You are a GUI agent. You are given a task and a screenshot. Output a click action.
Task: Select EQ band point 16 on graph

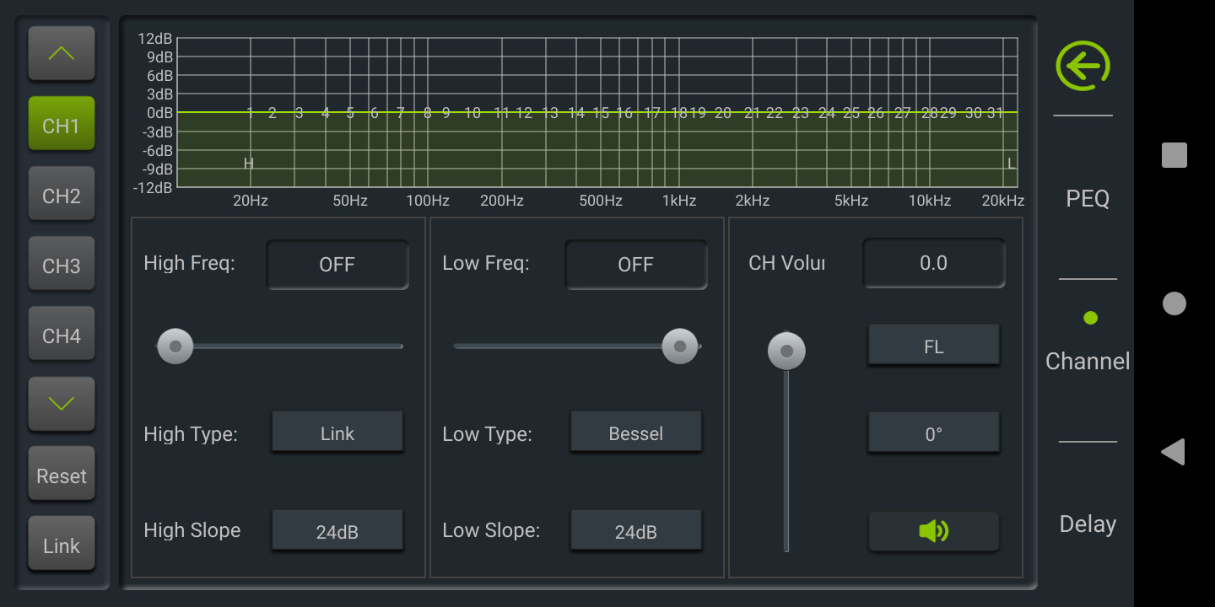coord(624,113)
